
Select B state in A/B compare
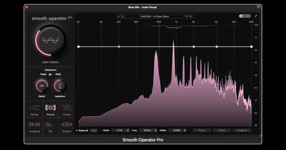point(249,16)
